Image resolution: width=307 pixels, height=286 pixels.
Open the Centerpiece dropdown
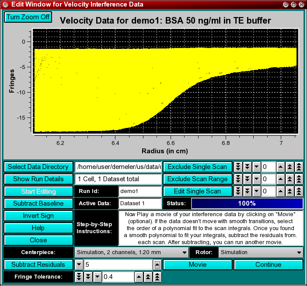click(x=131, y=252)
